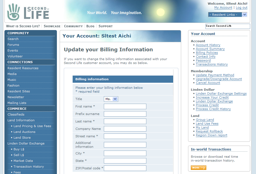Expand the Title dropdown showing Ms.
Screen dimensions: 256x174
[x=111, y=99]
